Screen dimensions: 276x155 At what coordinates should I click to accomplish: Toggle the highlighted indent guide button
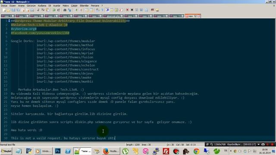pos(107,10)
